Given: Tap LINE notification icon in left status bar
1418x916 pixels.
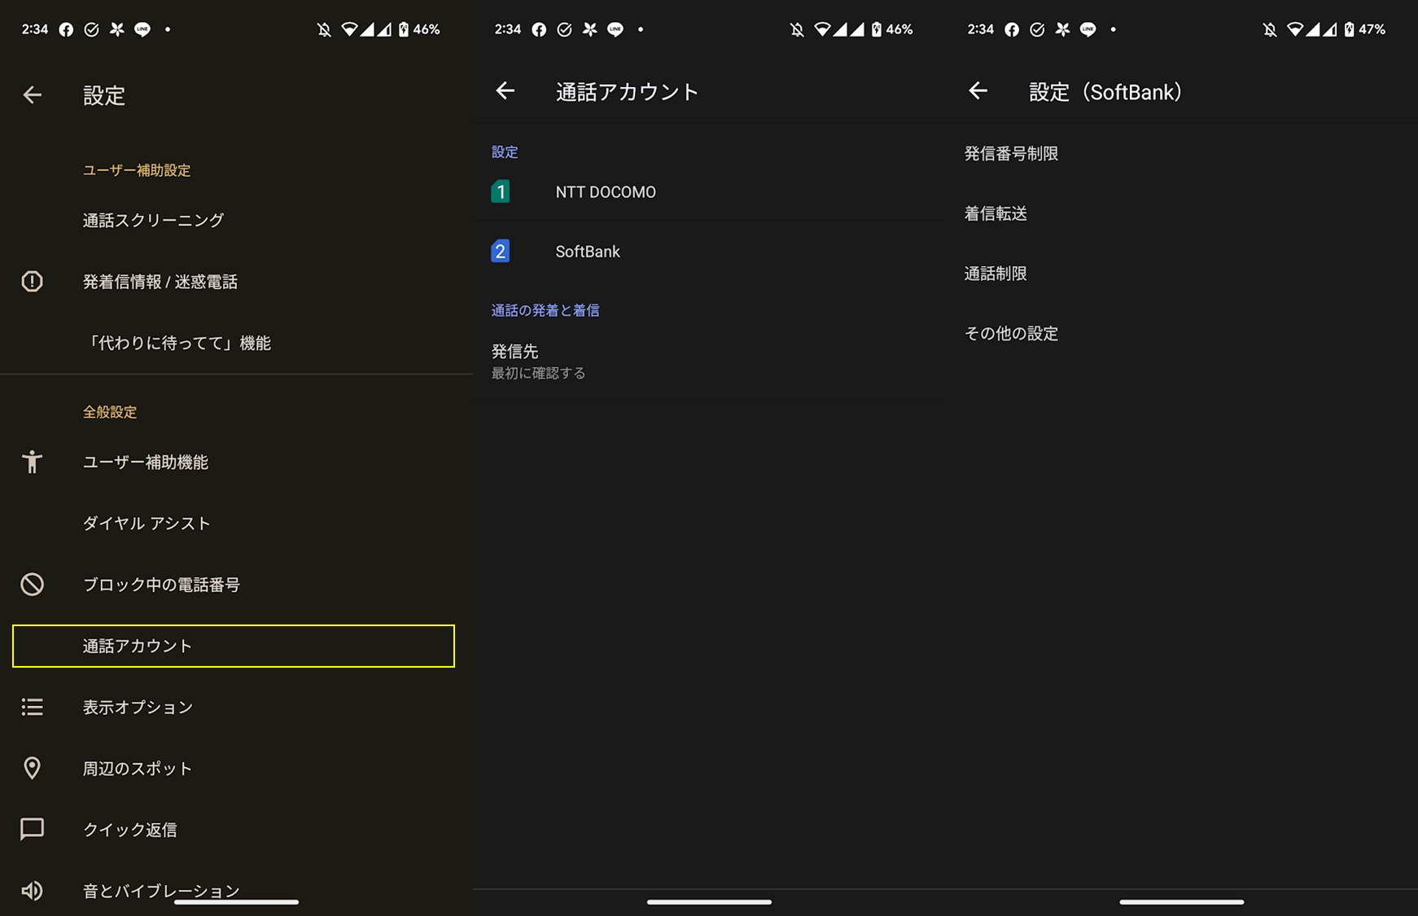Looking at the screenshot, I should 142,29.
